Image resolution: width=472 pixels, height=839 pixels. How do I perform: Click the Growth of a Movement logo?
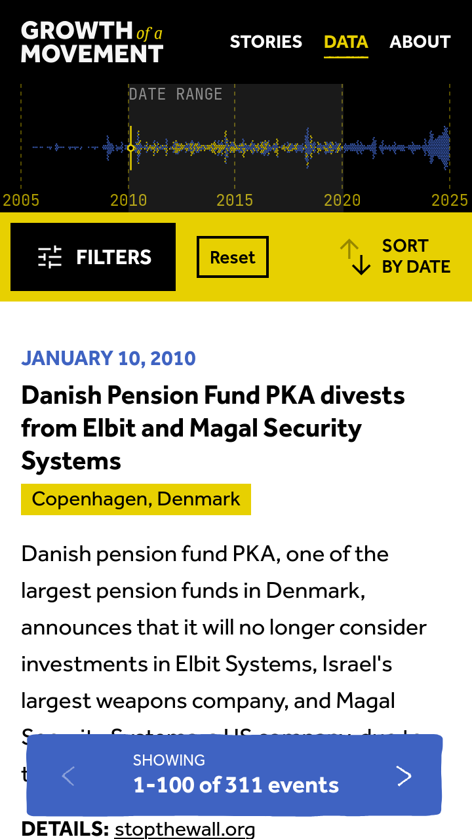(92, 42)
